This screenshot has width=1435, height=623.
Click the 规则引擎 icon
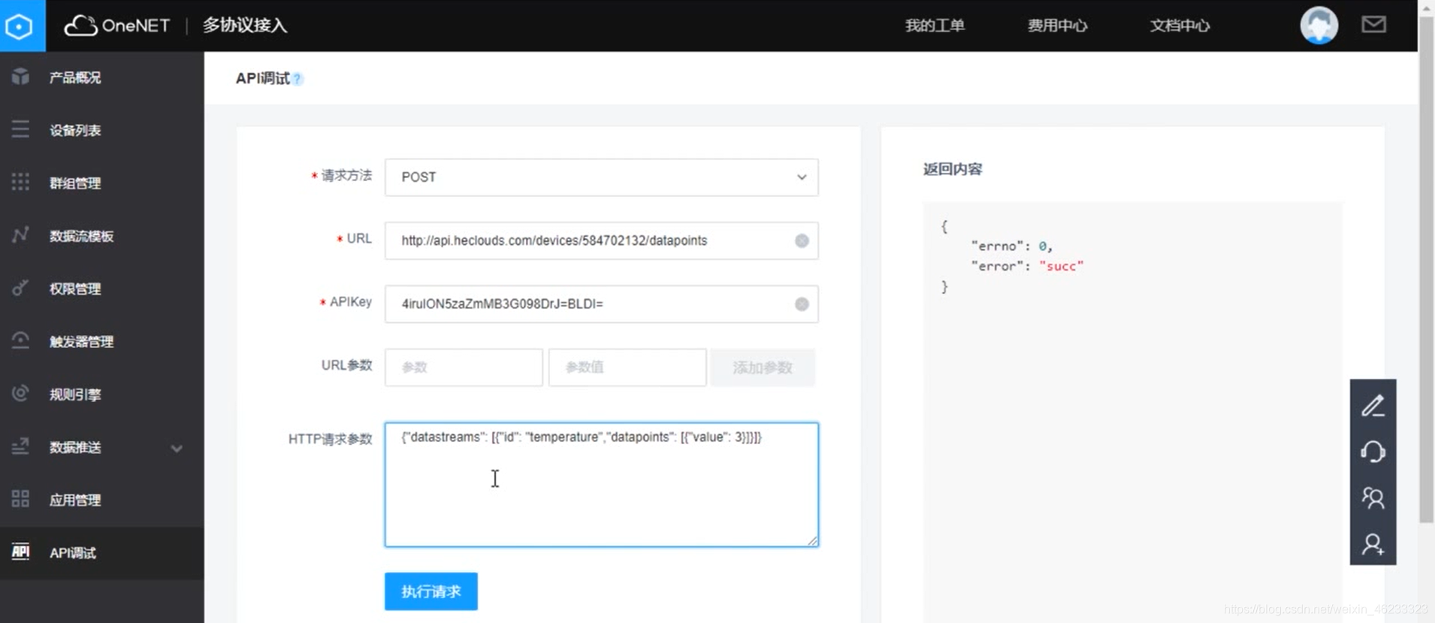pos(20,394)
